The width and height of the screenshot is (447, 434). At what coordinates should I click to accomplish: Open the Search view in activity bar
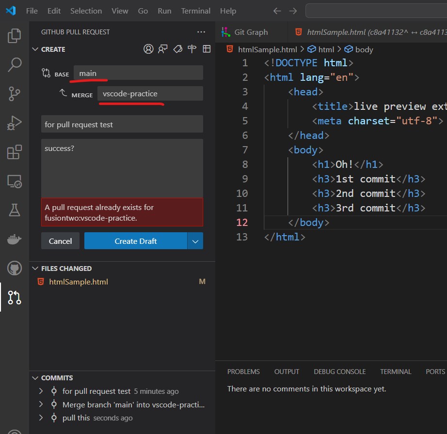click(14, 65)
